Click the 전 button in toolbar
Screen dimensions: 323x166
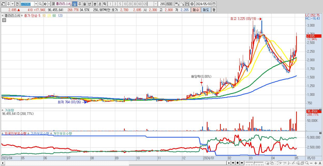17,4
